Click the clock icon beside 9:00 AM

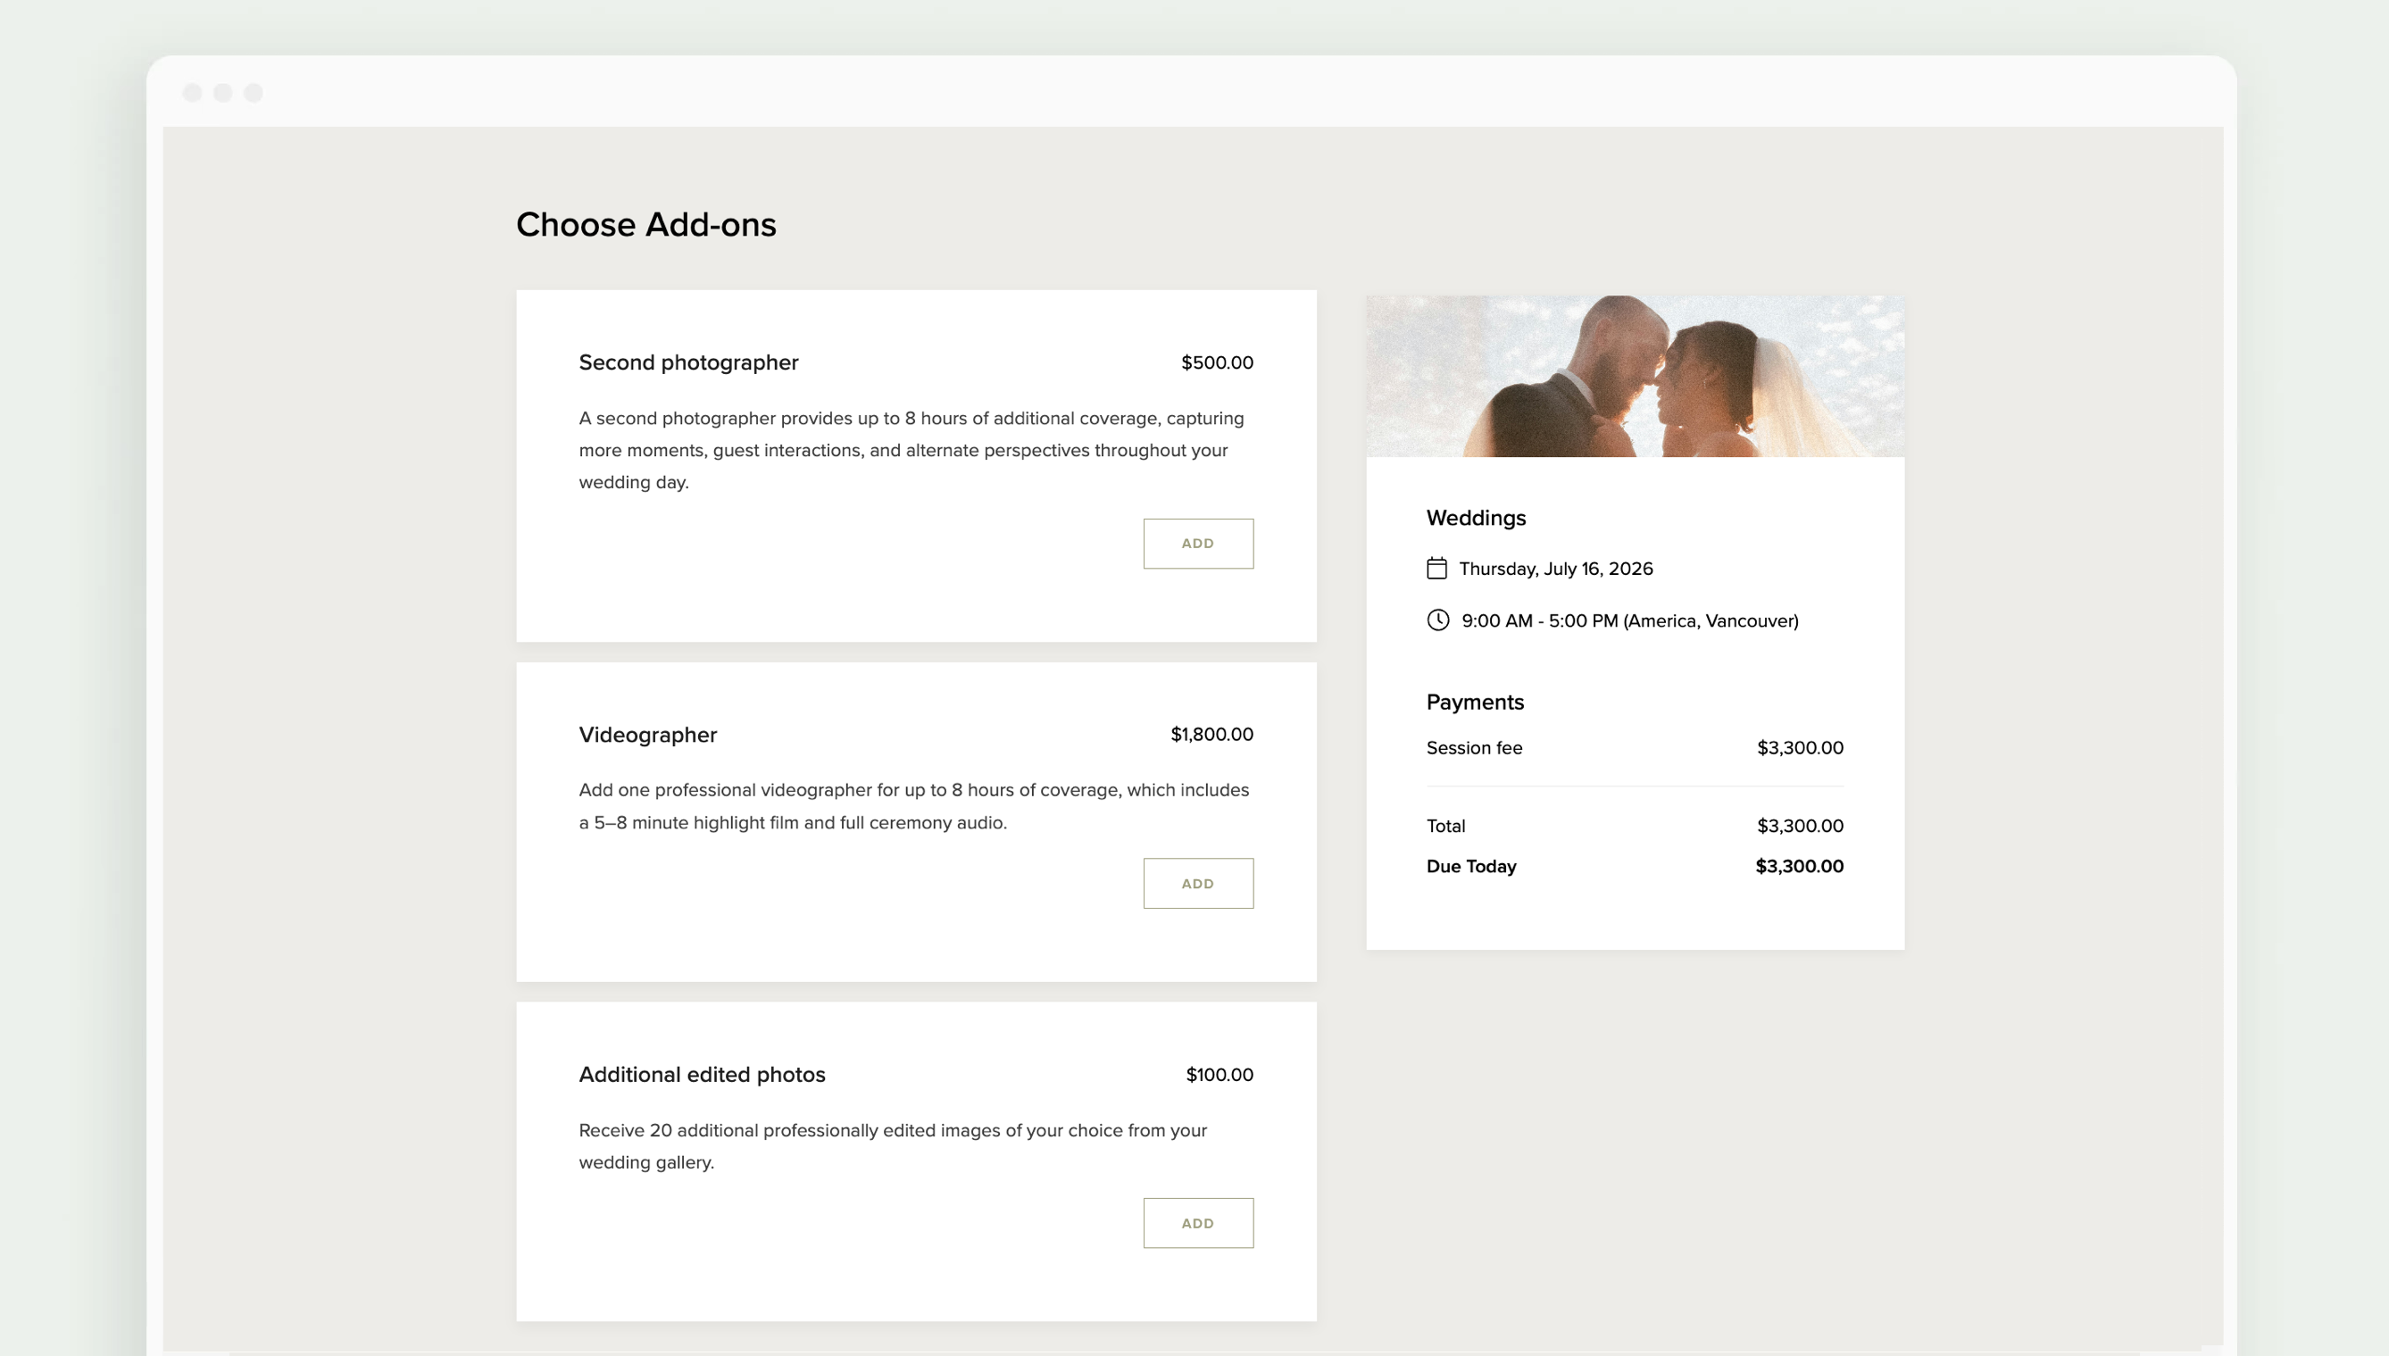point(1438,620)
